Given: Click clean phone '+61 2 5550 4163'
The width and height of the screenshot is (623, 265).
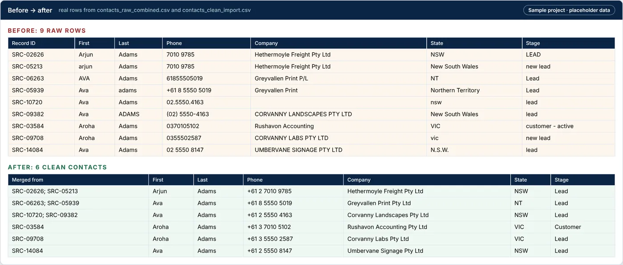Looking at the screenshot, I should tap(293, 215).
